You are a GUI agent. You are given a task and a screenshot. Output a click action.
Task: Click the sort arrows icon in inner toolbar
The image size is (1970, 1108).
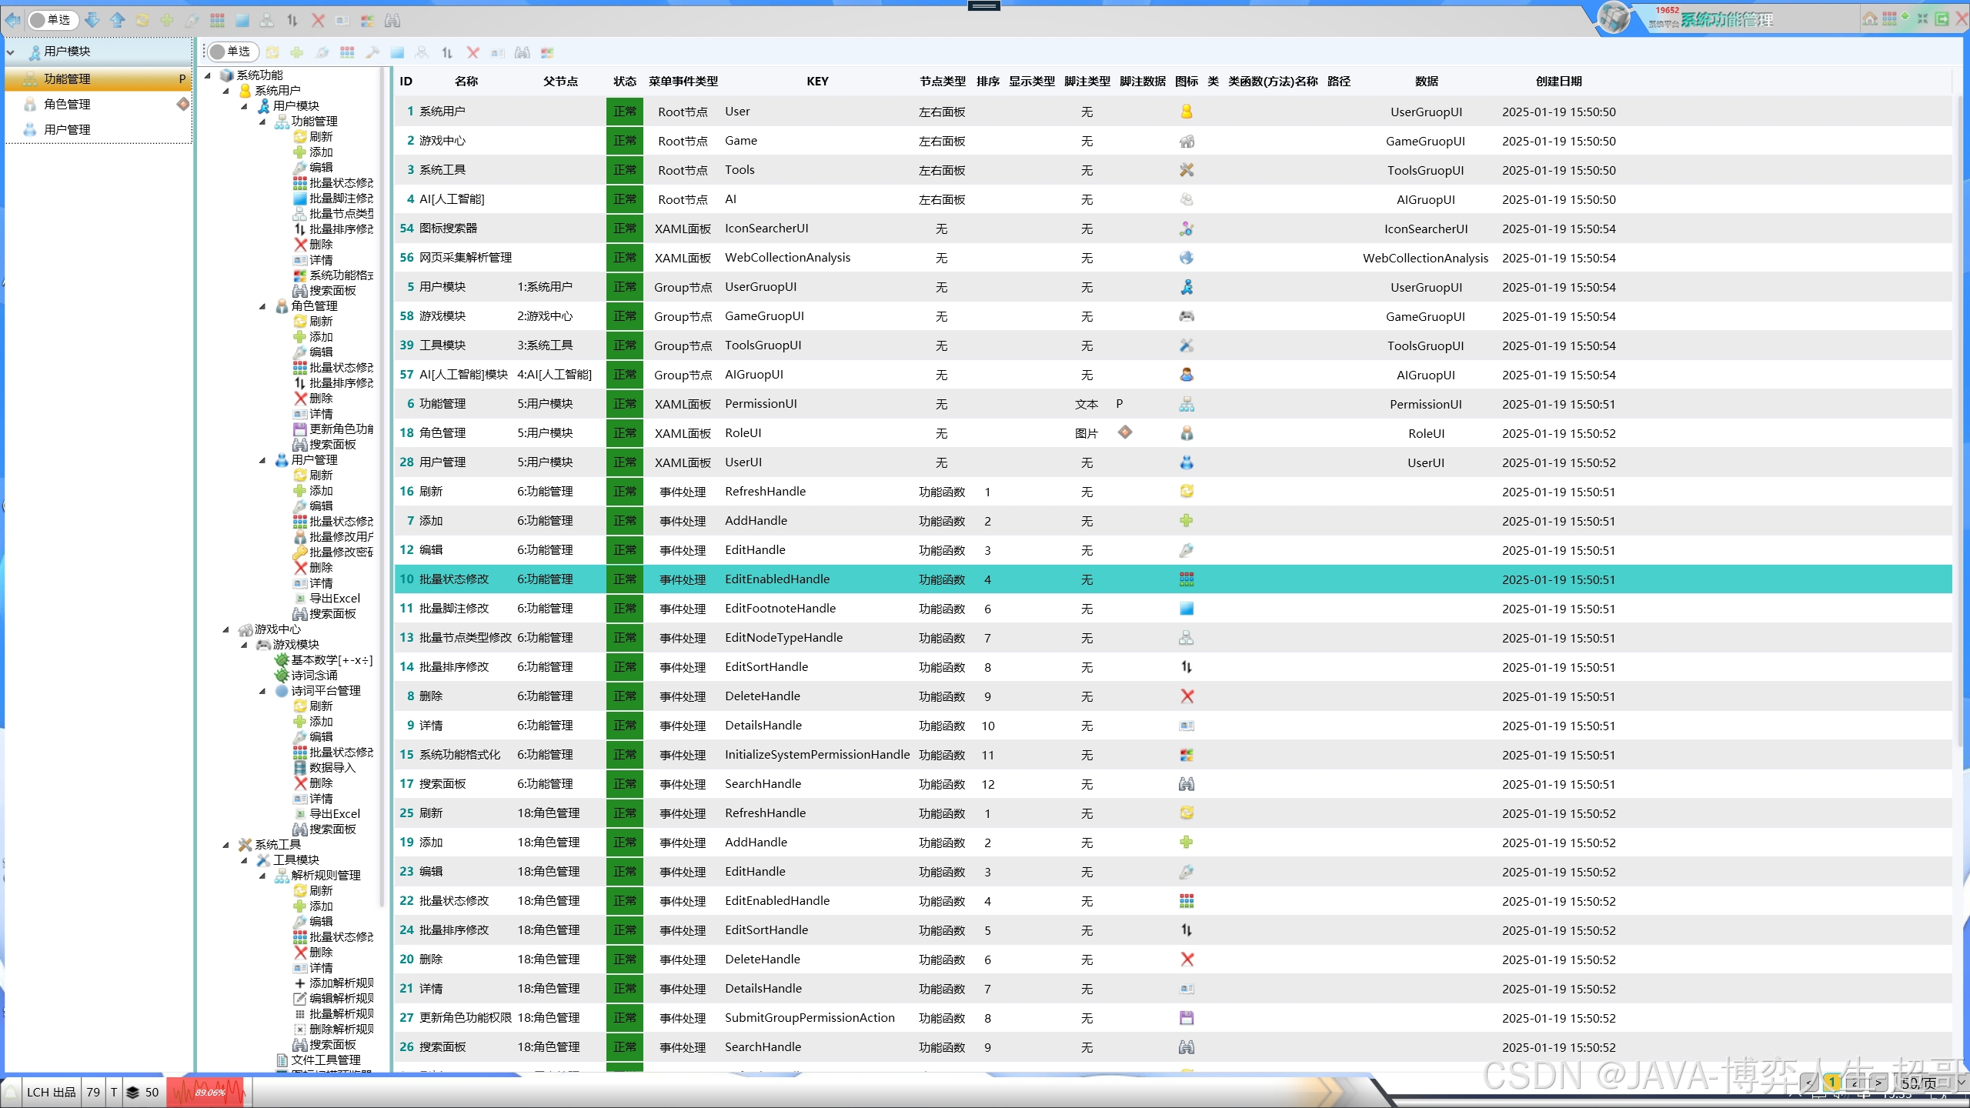447,52
